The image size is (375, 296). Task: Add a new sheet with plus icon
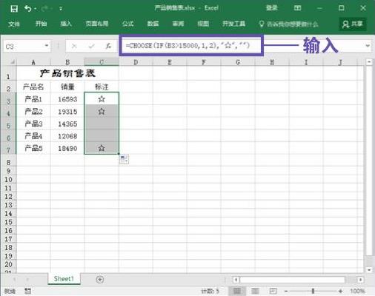(x=100, y=280)
